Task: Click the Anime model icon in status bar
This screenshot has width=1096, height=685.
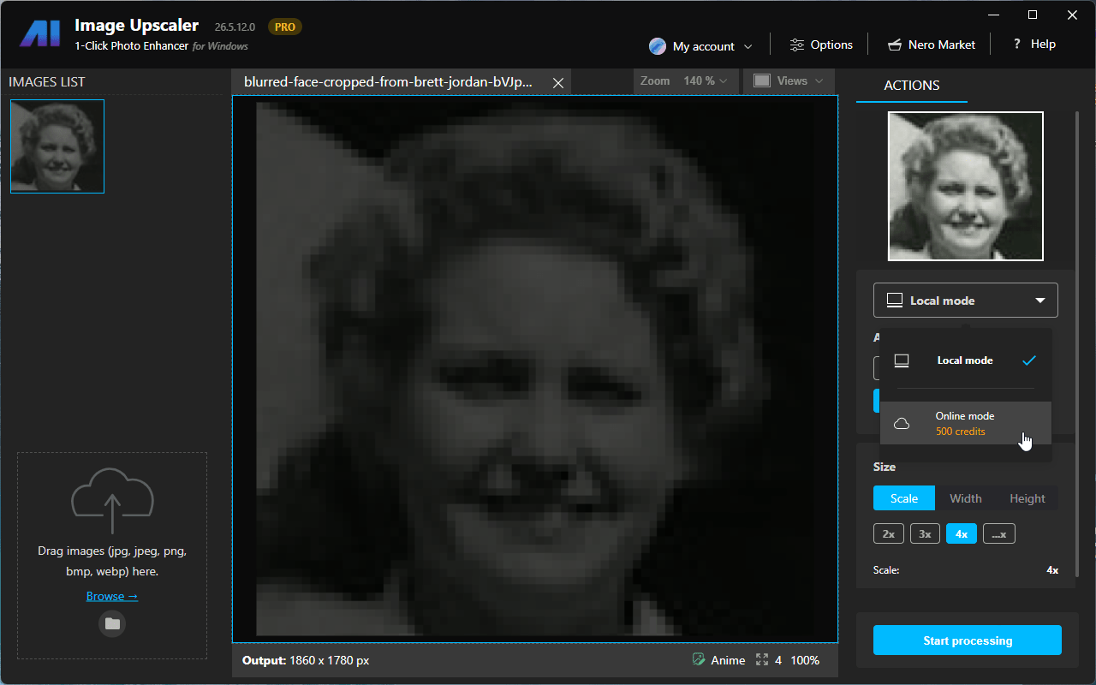Action: pos(699,660)
